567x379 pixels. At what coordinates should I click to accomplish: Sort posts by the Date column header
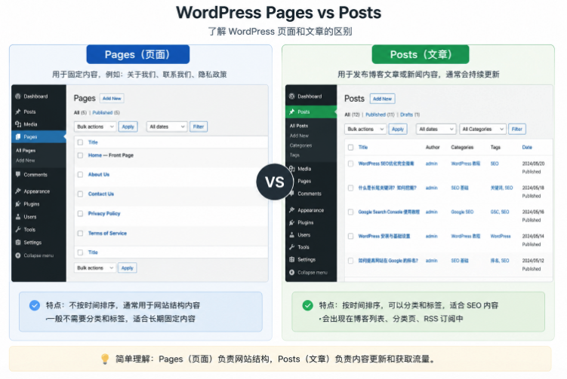(x=527, y=147)
